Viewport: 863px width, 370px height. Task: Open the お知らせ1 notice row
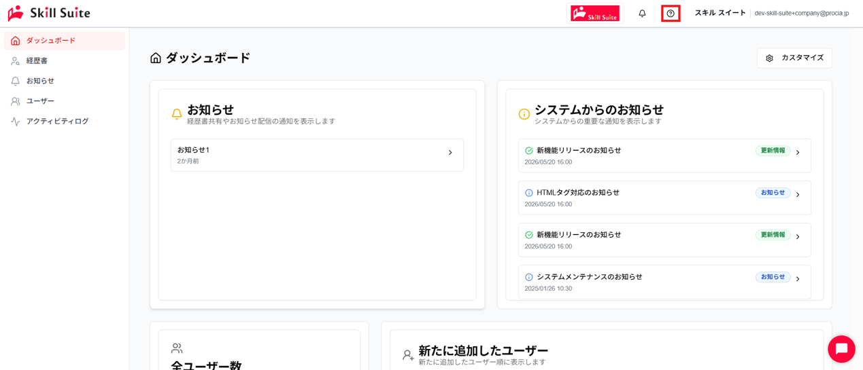(317, 155)
